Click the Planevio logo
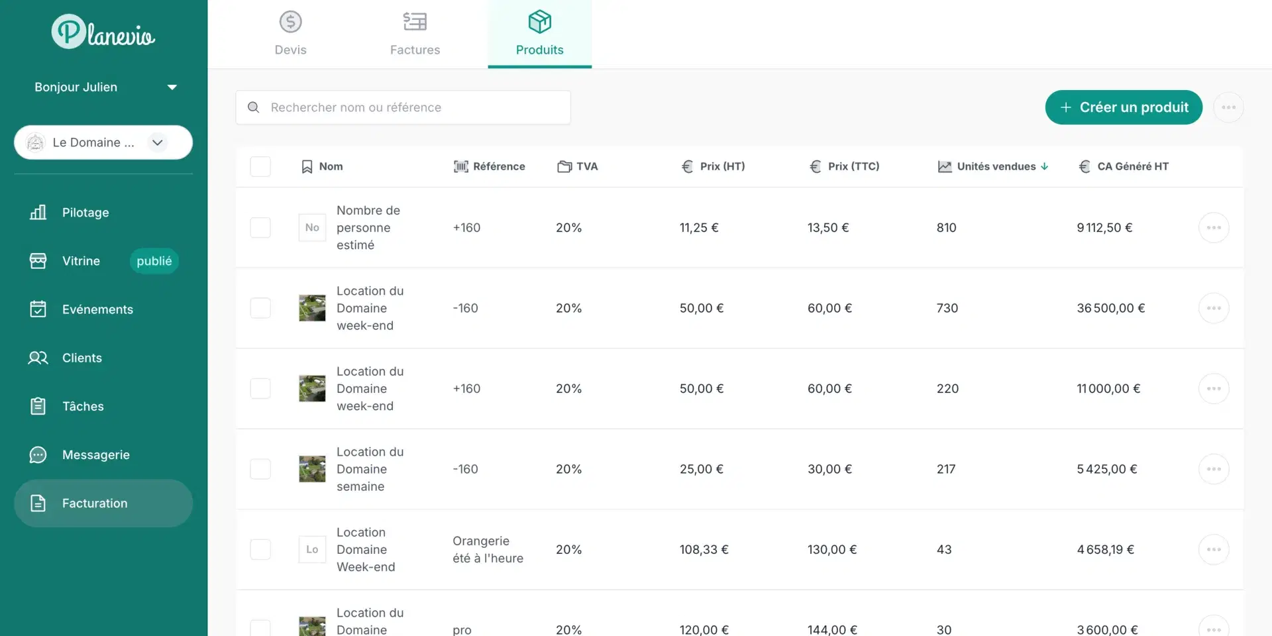This screenshot has height=636, width=1272. [x=103, y=32]
